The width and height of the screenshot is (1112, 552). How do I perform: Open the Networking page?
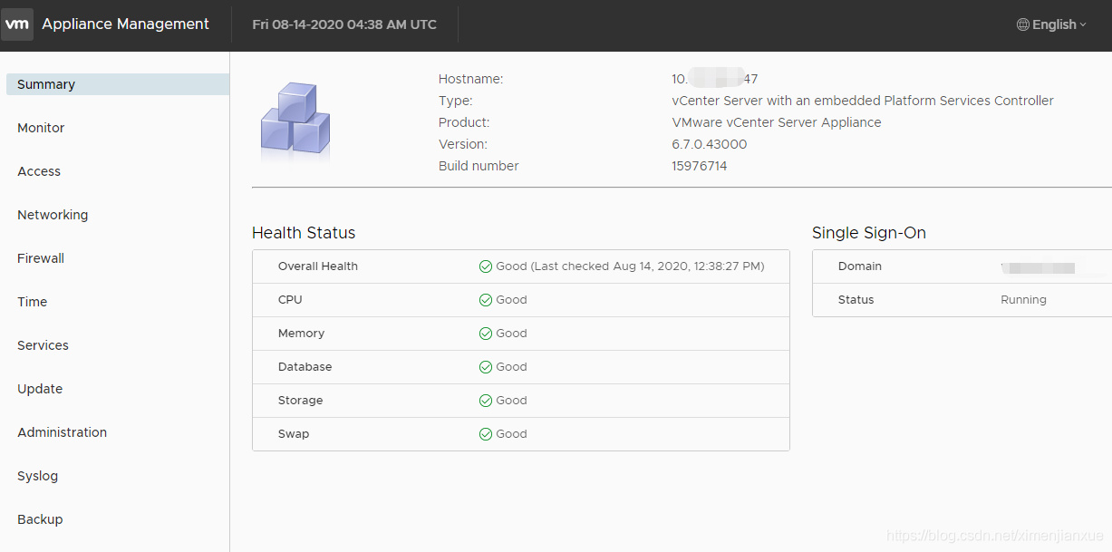tap(53, 215)
